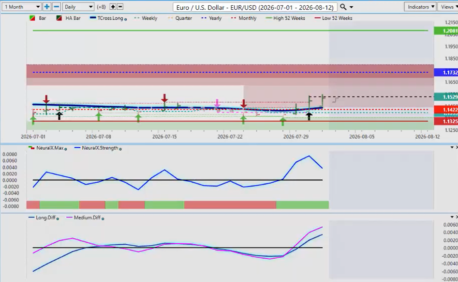Toggle the Quarter legend entry
This screenshot has width=458, height=282.
[180, 18]
